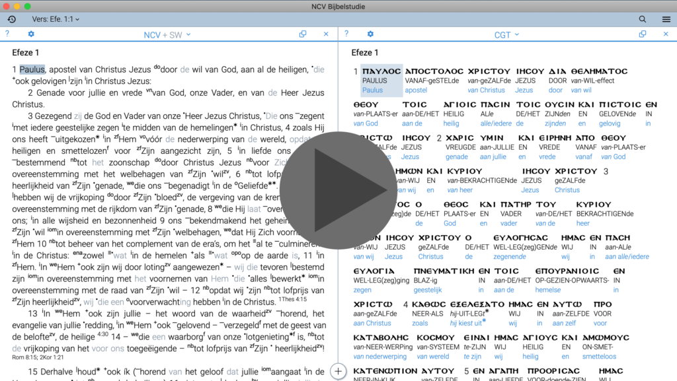The height and width of the screenshot is (381, 677).
Task: Click the Efeze 1 heading in right pane
Action: pyautogui.click(x=365, y=53)
